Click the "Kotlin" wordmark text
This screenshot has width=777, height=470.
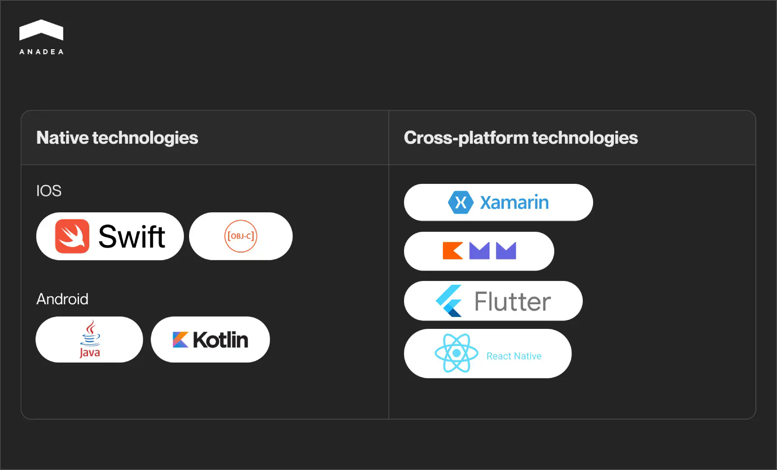[220, 340]
